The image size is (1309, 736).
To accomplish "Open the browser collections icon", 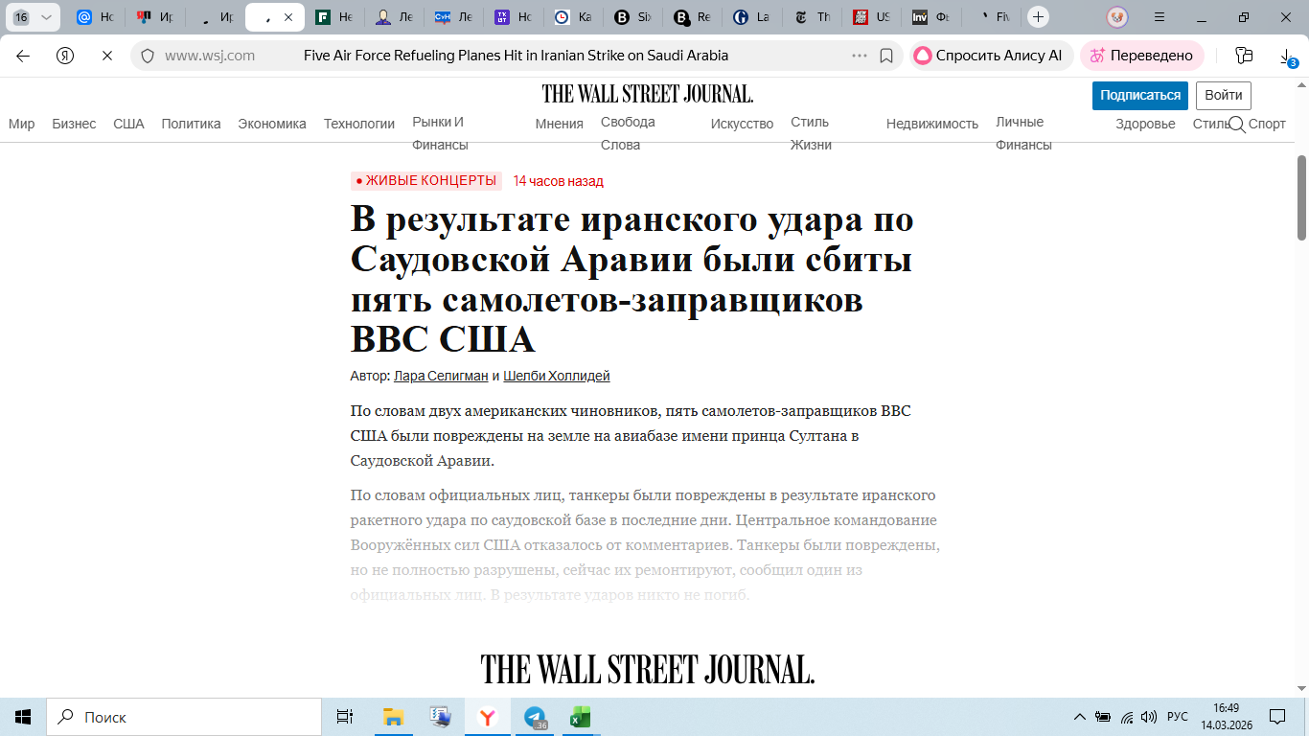I will point(1244,56).
